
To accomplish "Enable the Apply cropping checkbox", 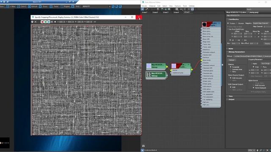I will tap(252, 64).
